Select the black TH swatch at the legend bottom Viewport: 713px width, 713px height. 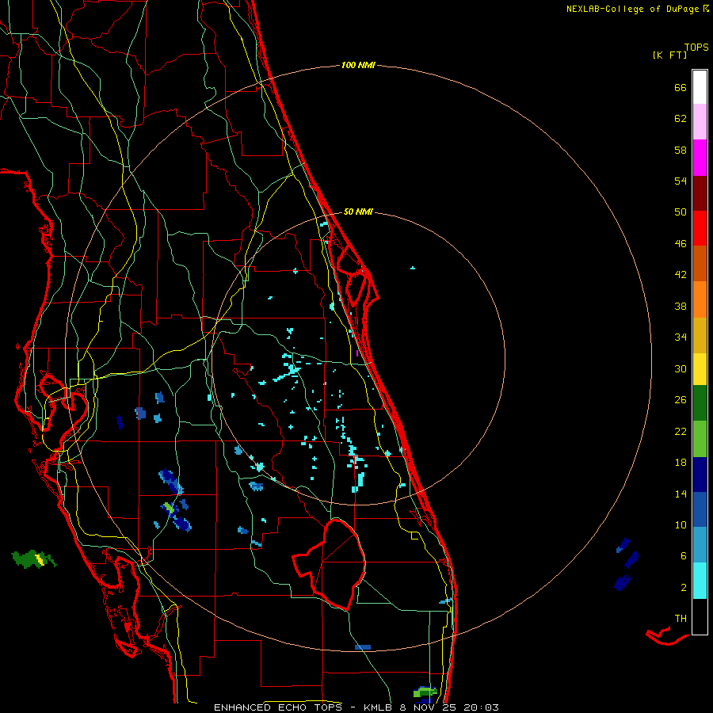(x=700, y=616)
